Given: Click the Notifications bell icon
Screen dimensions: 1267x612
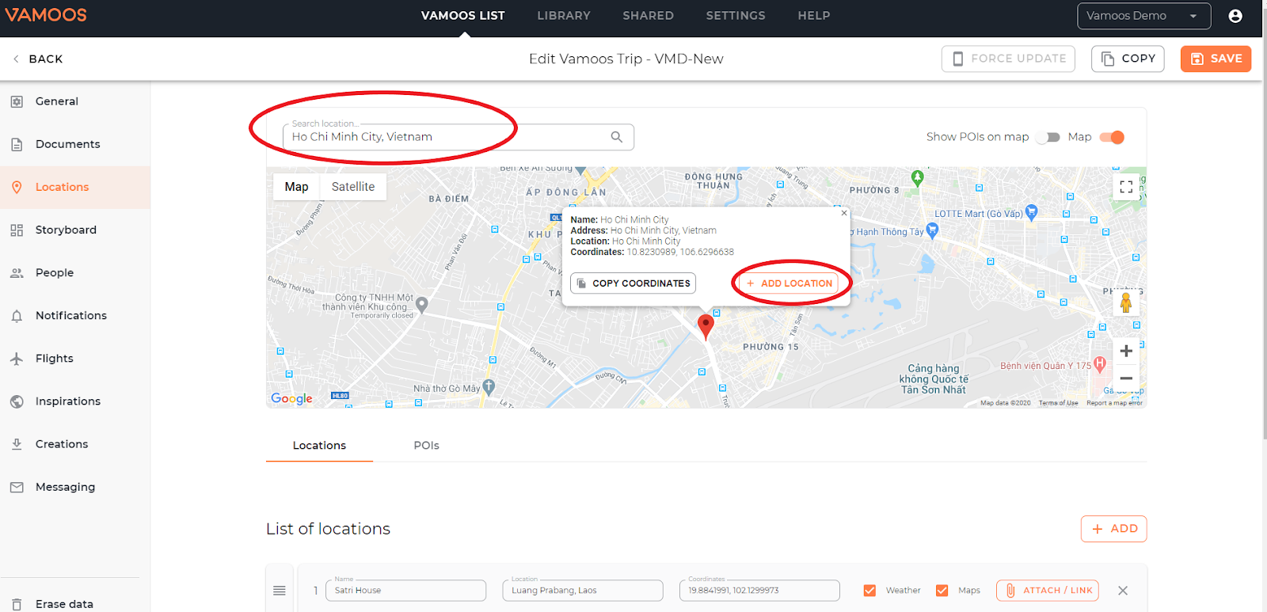Looking at the screenshot, I should pyautogui.click(x=17, y=316).
